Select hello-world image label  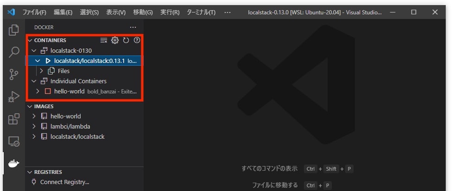click(66, 116)
